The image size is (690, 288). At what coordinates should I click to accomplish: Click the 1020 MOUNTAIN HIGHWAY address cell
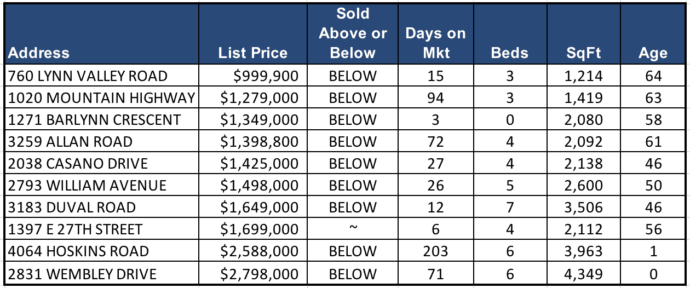click(x=102, y=98)
